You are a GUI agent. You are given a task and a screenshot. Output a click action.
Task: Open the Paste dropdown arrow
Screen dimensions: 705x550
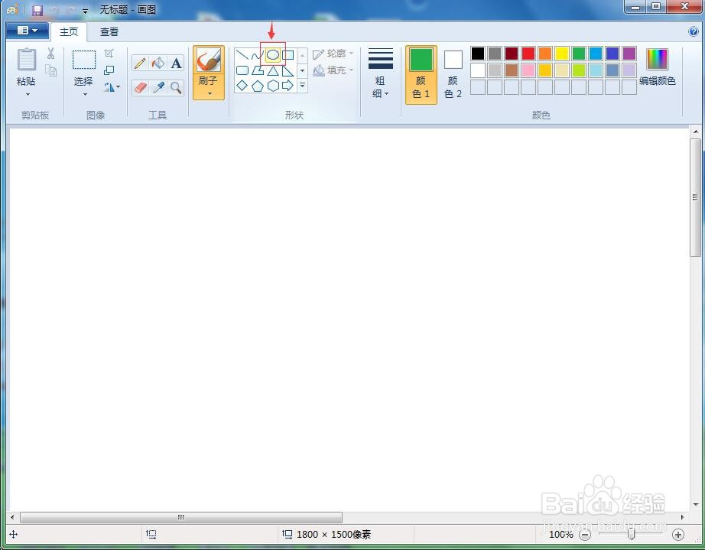pos(28,94)
